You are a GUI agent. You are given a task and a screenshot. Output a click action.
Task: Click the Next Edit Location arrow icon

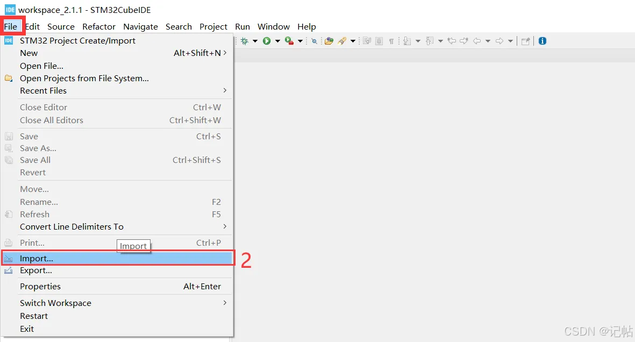pos(464,41)
